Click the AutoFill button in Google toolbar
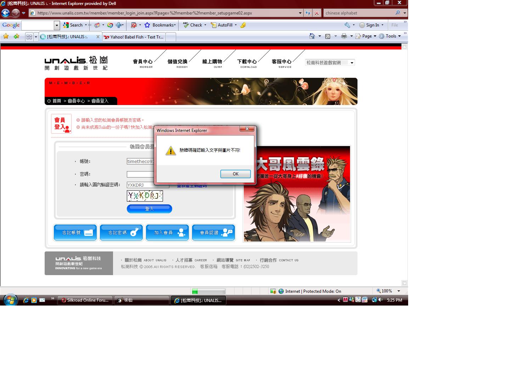 coord(224,25)
